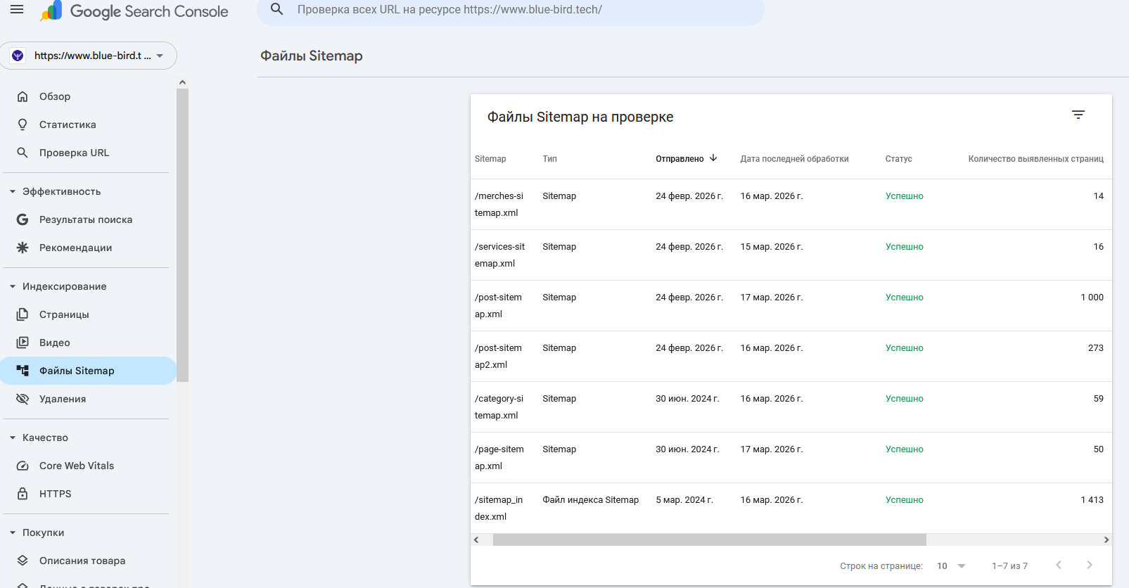
Task: Click the Removals crossed-eye icon
Action: pos(23,399)
